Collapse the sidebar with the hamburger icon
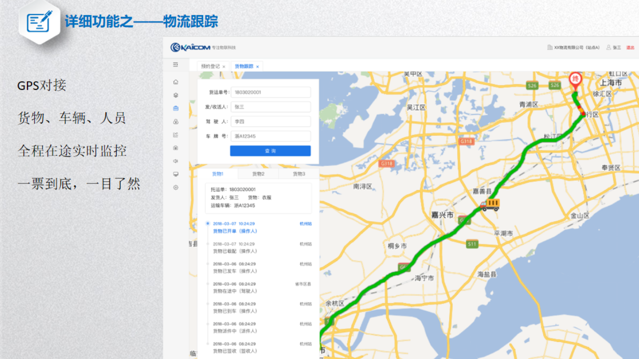The width and height of the screenshot is (639, 359). pyautogui.click(x=175, y=65)
